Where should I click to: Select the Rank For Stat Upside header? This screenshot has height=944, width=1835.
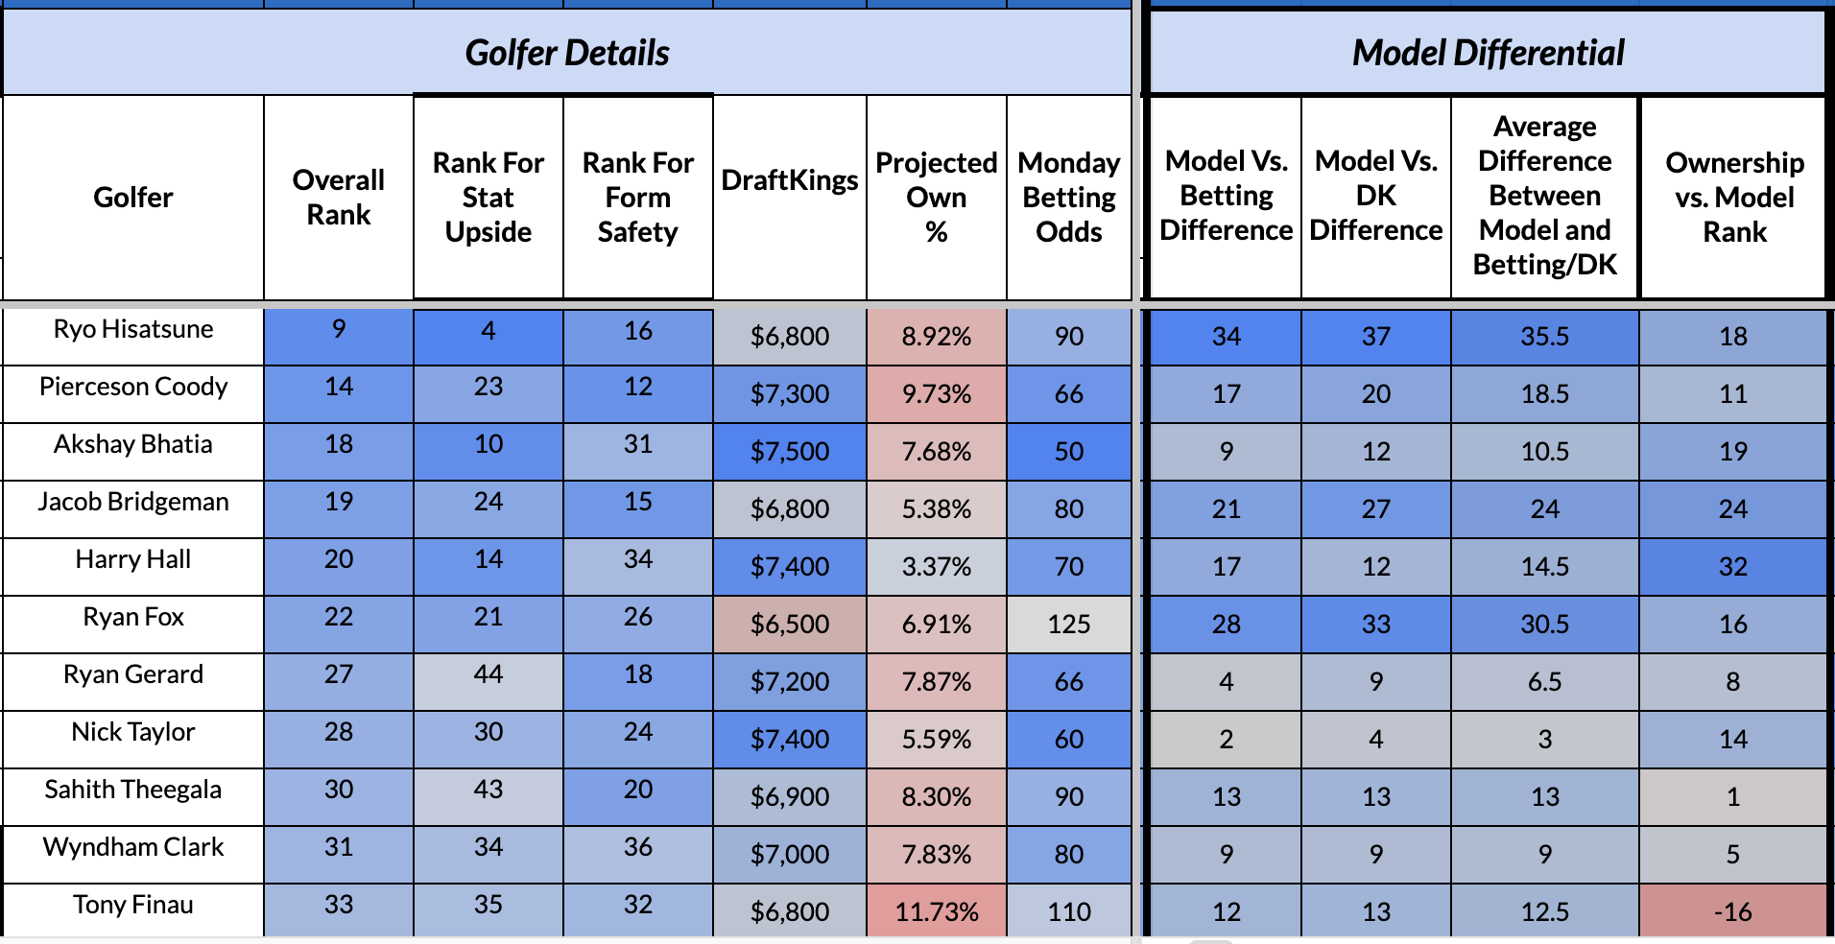(x=488, y=198)
